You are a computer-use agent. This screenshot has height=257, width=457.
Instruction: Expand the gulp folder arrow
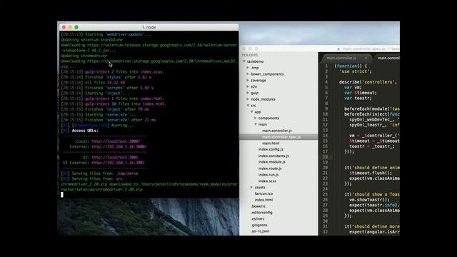coord(248,93)
